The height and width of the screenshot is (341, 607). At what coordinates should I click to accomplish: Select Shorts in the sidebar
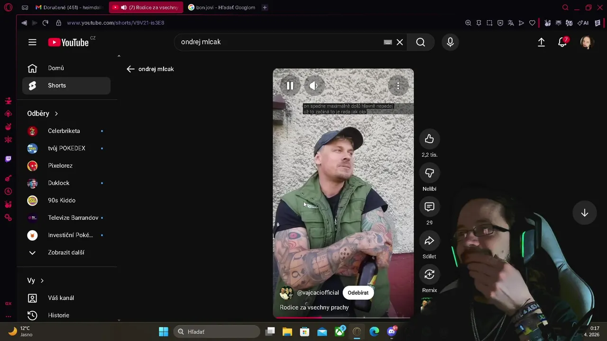[66, 86]
